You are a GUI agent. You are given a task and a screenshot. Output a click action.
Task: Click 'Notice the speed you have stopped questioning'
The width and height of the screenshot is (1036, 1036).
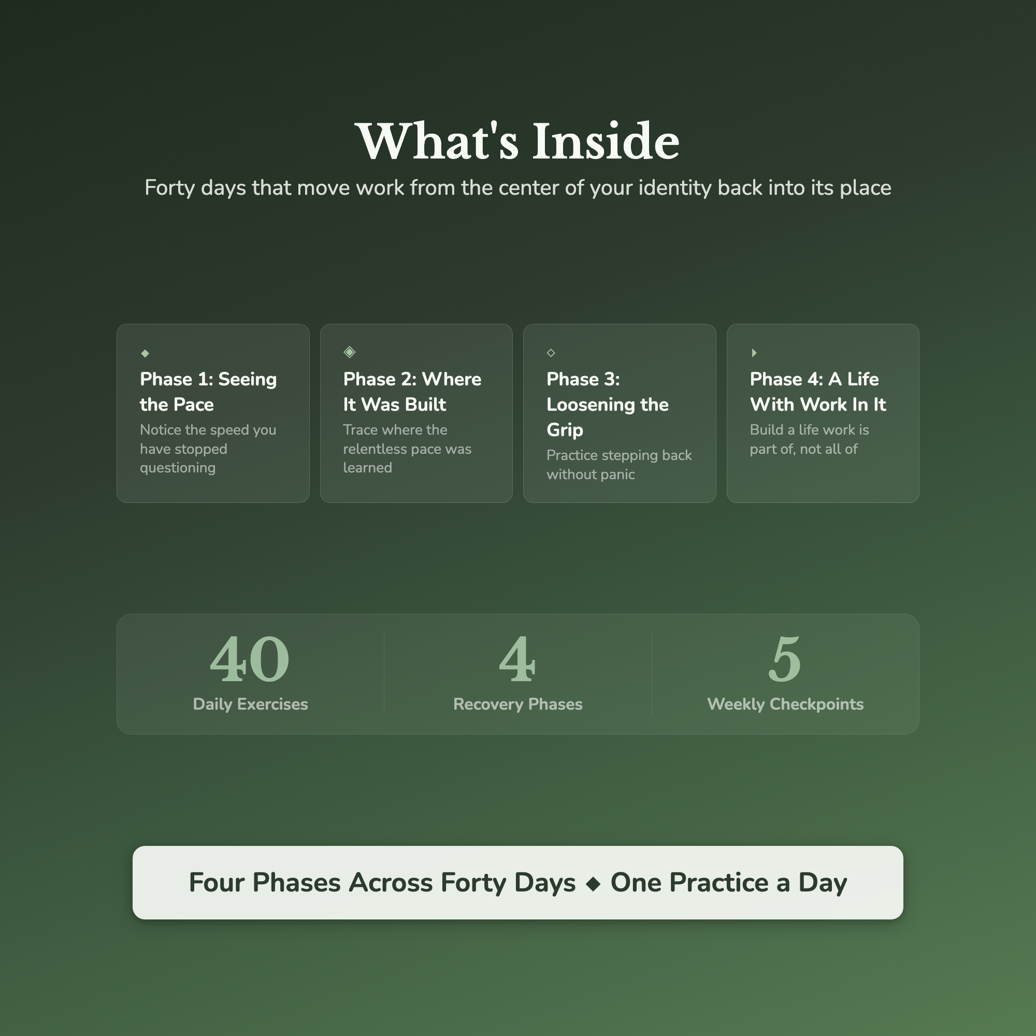[208, 449]
